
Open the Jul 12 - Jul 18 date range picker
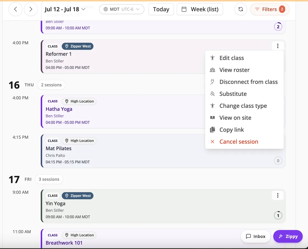click(x=65, y=9)
